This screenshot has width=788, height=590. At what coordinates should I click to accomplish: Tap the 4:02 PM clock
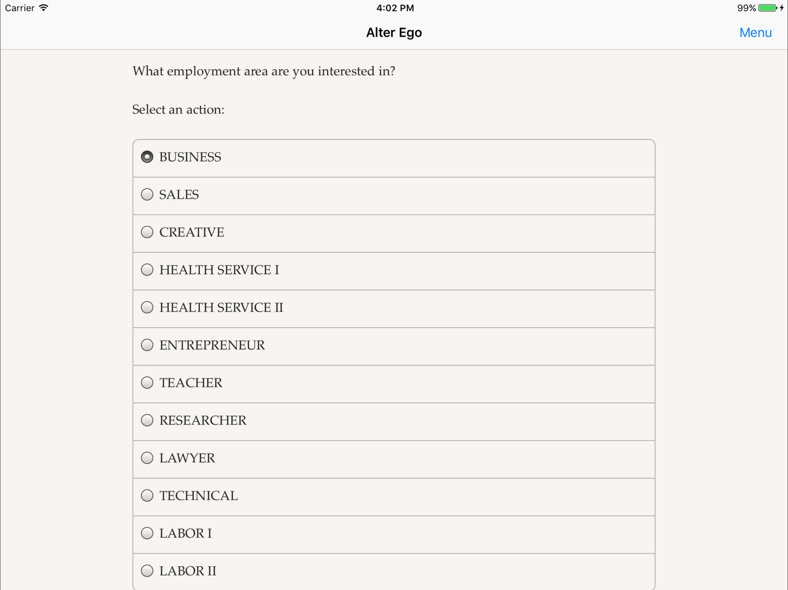coord(395,8)
